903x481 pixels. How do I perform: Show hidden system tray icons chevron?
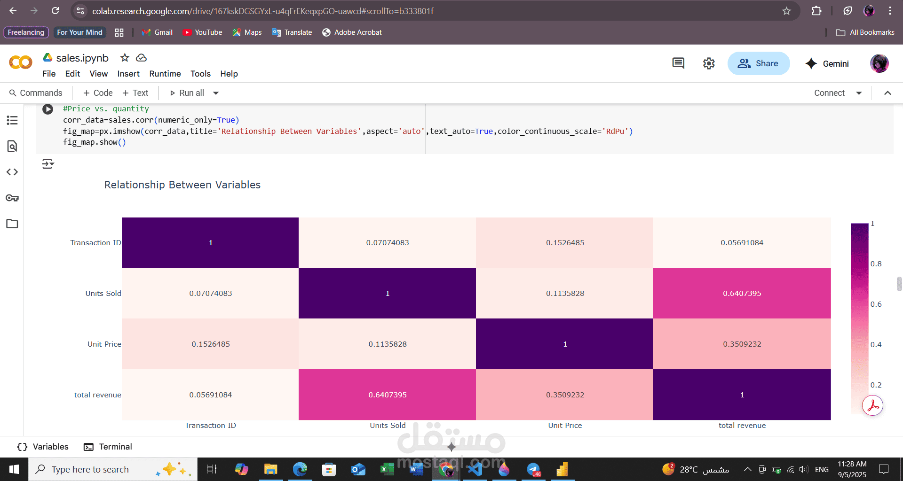click(x=747, y=469)
